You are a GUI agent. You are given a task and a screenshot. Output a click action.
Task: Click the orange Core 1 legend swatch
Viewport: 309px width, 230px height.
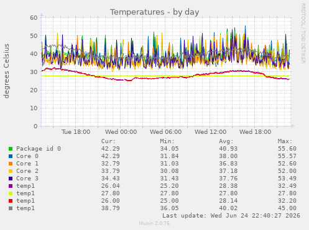coord(11,164)
